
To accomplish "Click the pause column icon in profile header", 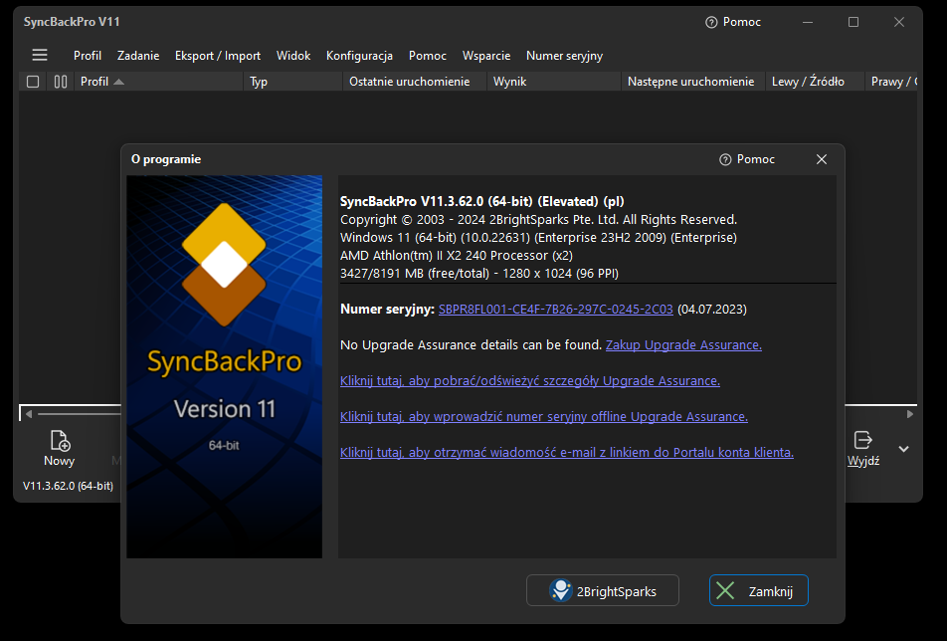I will click(x=61, y=82).
